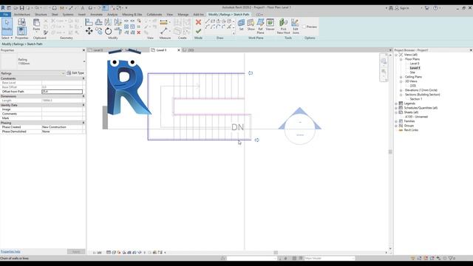Close the Properties palette
This screenshot has height=266, width=473.
point(84,50)
